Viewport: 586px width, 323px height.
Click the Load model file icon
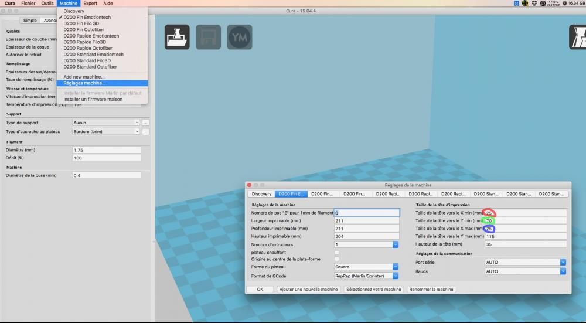click(177, 37)
